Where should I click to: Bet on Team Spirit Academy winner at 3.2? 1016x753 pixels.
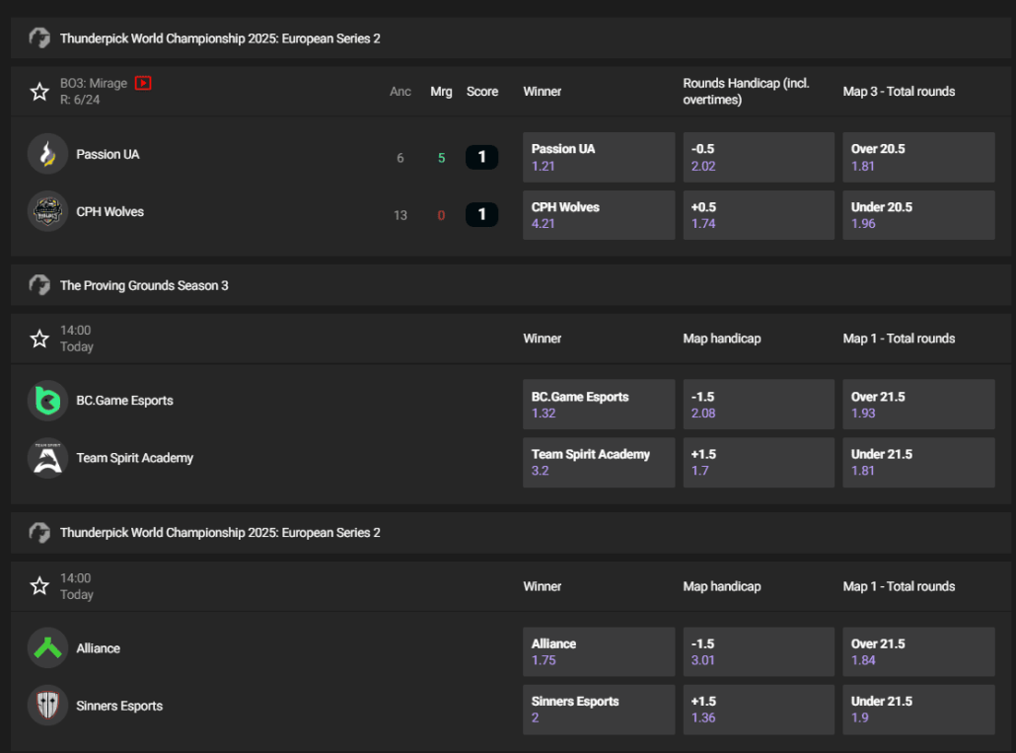click(x=599, y=463)
